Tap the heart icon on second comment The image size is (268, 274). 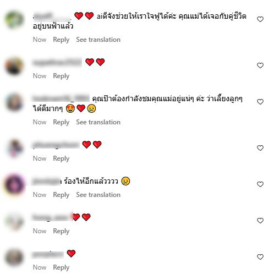tap(260, 65)
